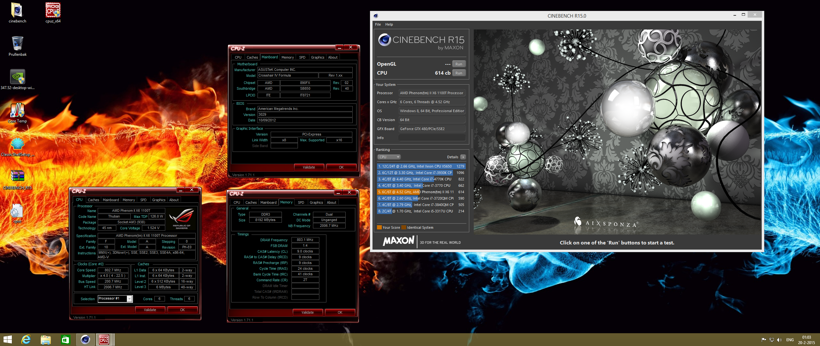Image resolution: width=820 pixels, height=346 pixels.
Task: Click the Action Center flag tray icon
Action: 764,340
